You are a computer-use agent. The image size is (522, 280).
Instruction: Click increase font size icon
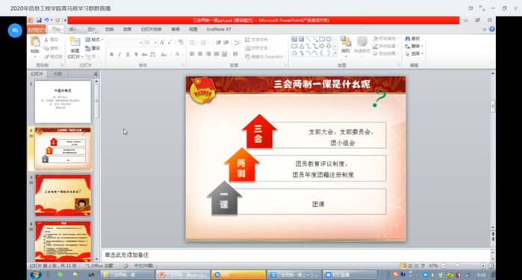162,43
